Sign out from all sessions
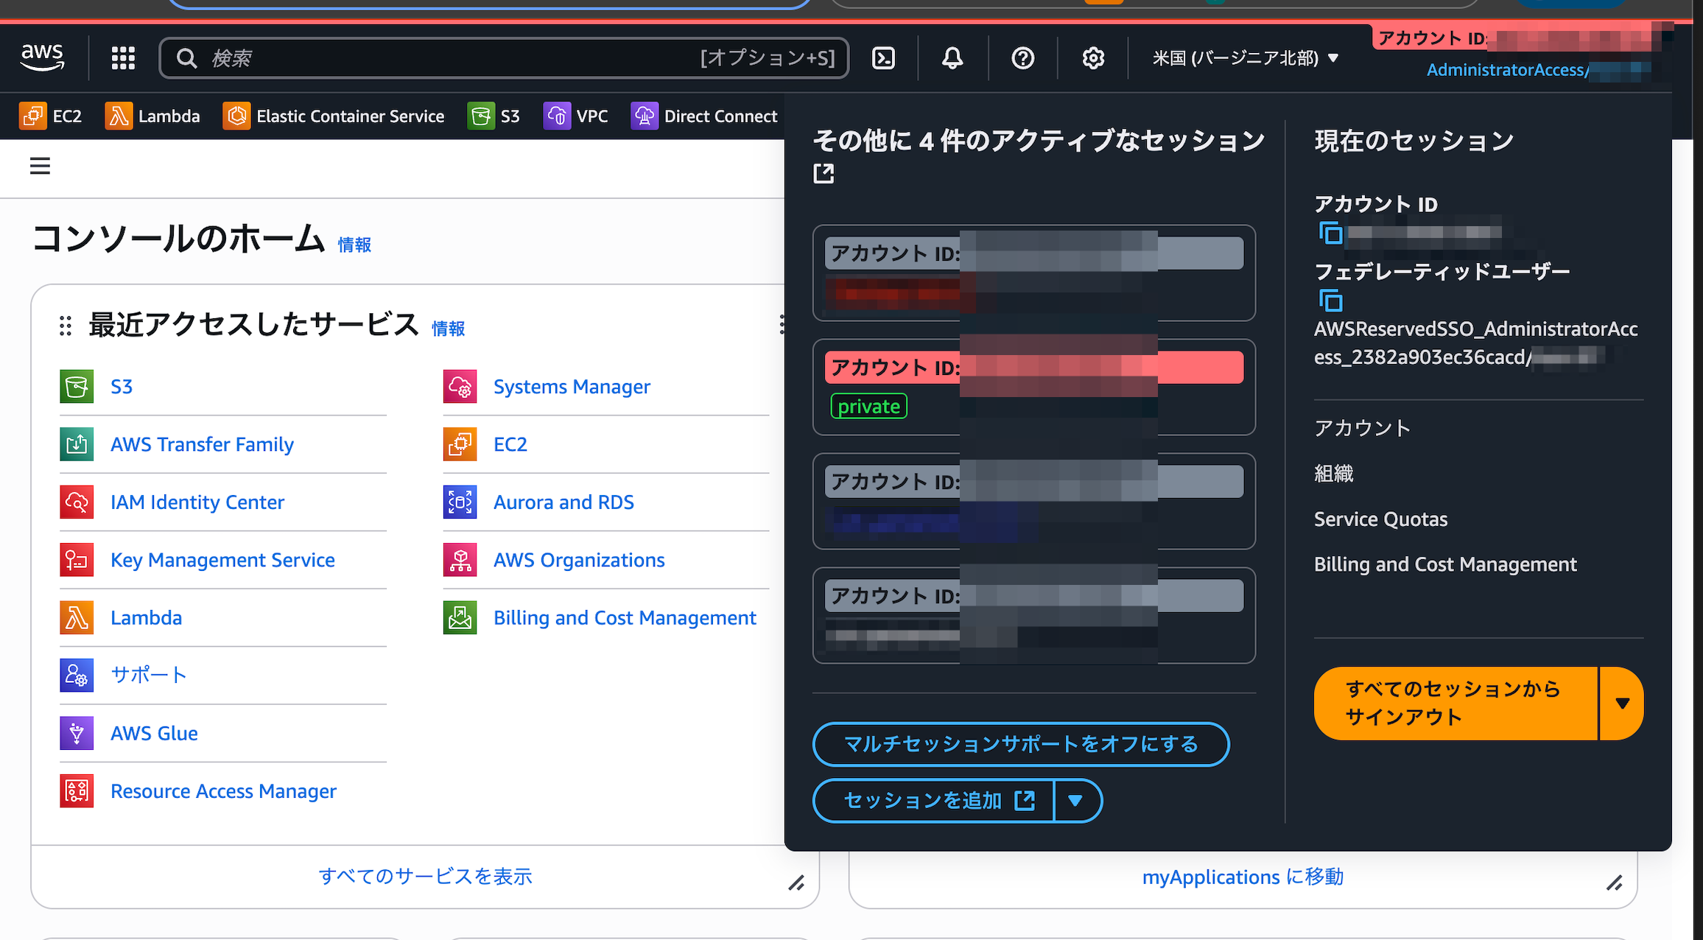1703x940 pixels. 1456,704
